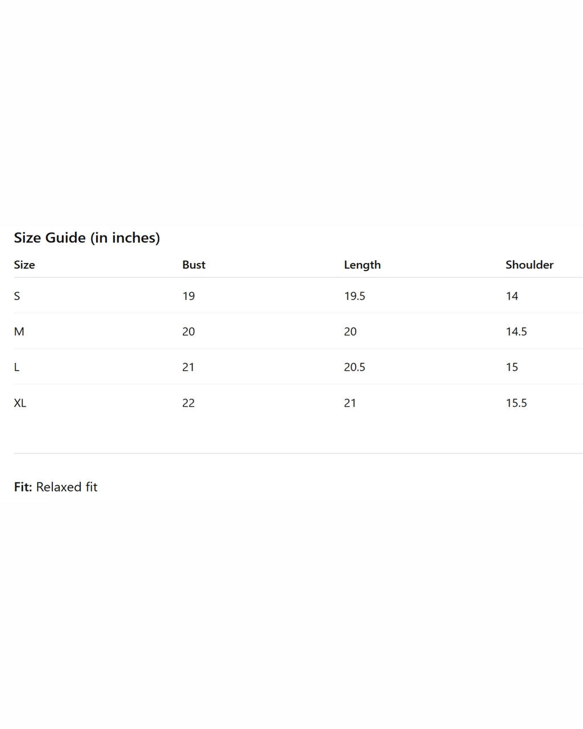Click shoulder value 15 for size L
583x729 pixels.
point(512,367)
